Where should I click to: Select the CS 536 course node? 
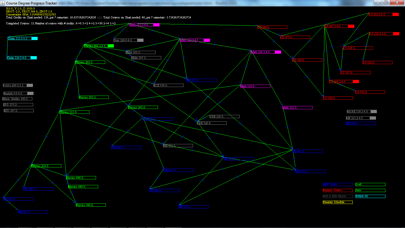[338, 98]
